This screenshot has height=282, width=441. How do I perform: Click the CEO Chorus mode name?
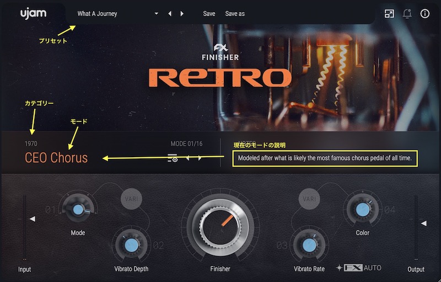click(x=56, y=158)
